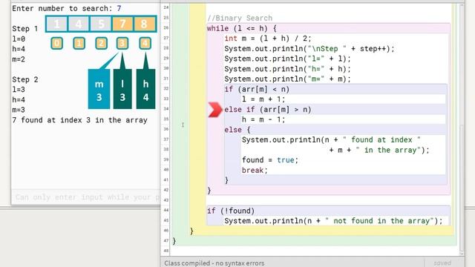Click the 'h = m - 1;' line
Viewport: 475px width, 267px height.
(263, 119)
